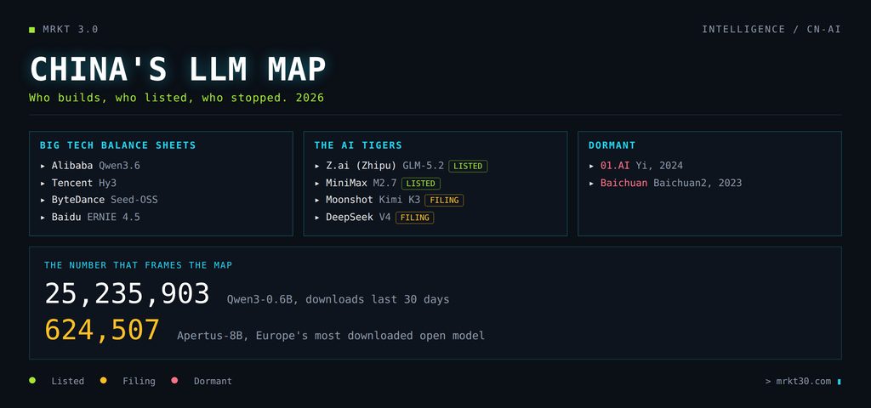Click the INTELLIGENCE / CN-AI header text

tap(771, 30)
